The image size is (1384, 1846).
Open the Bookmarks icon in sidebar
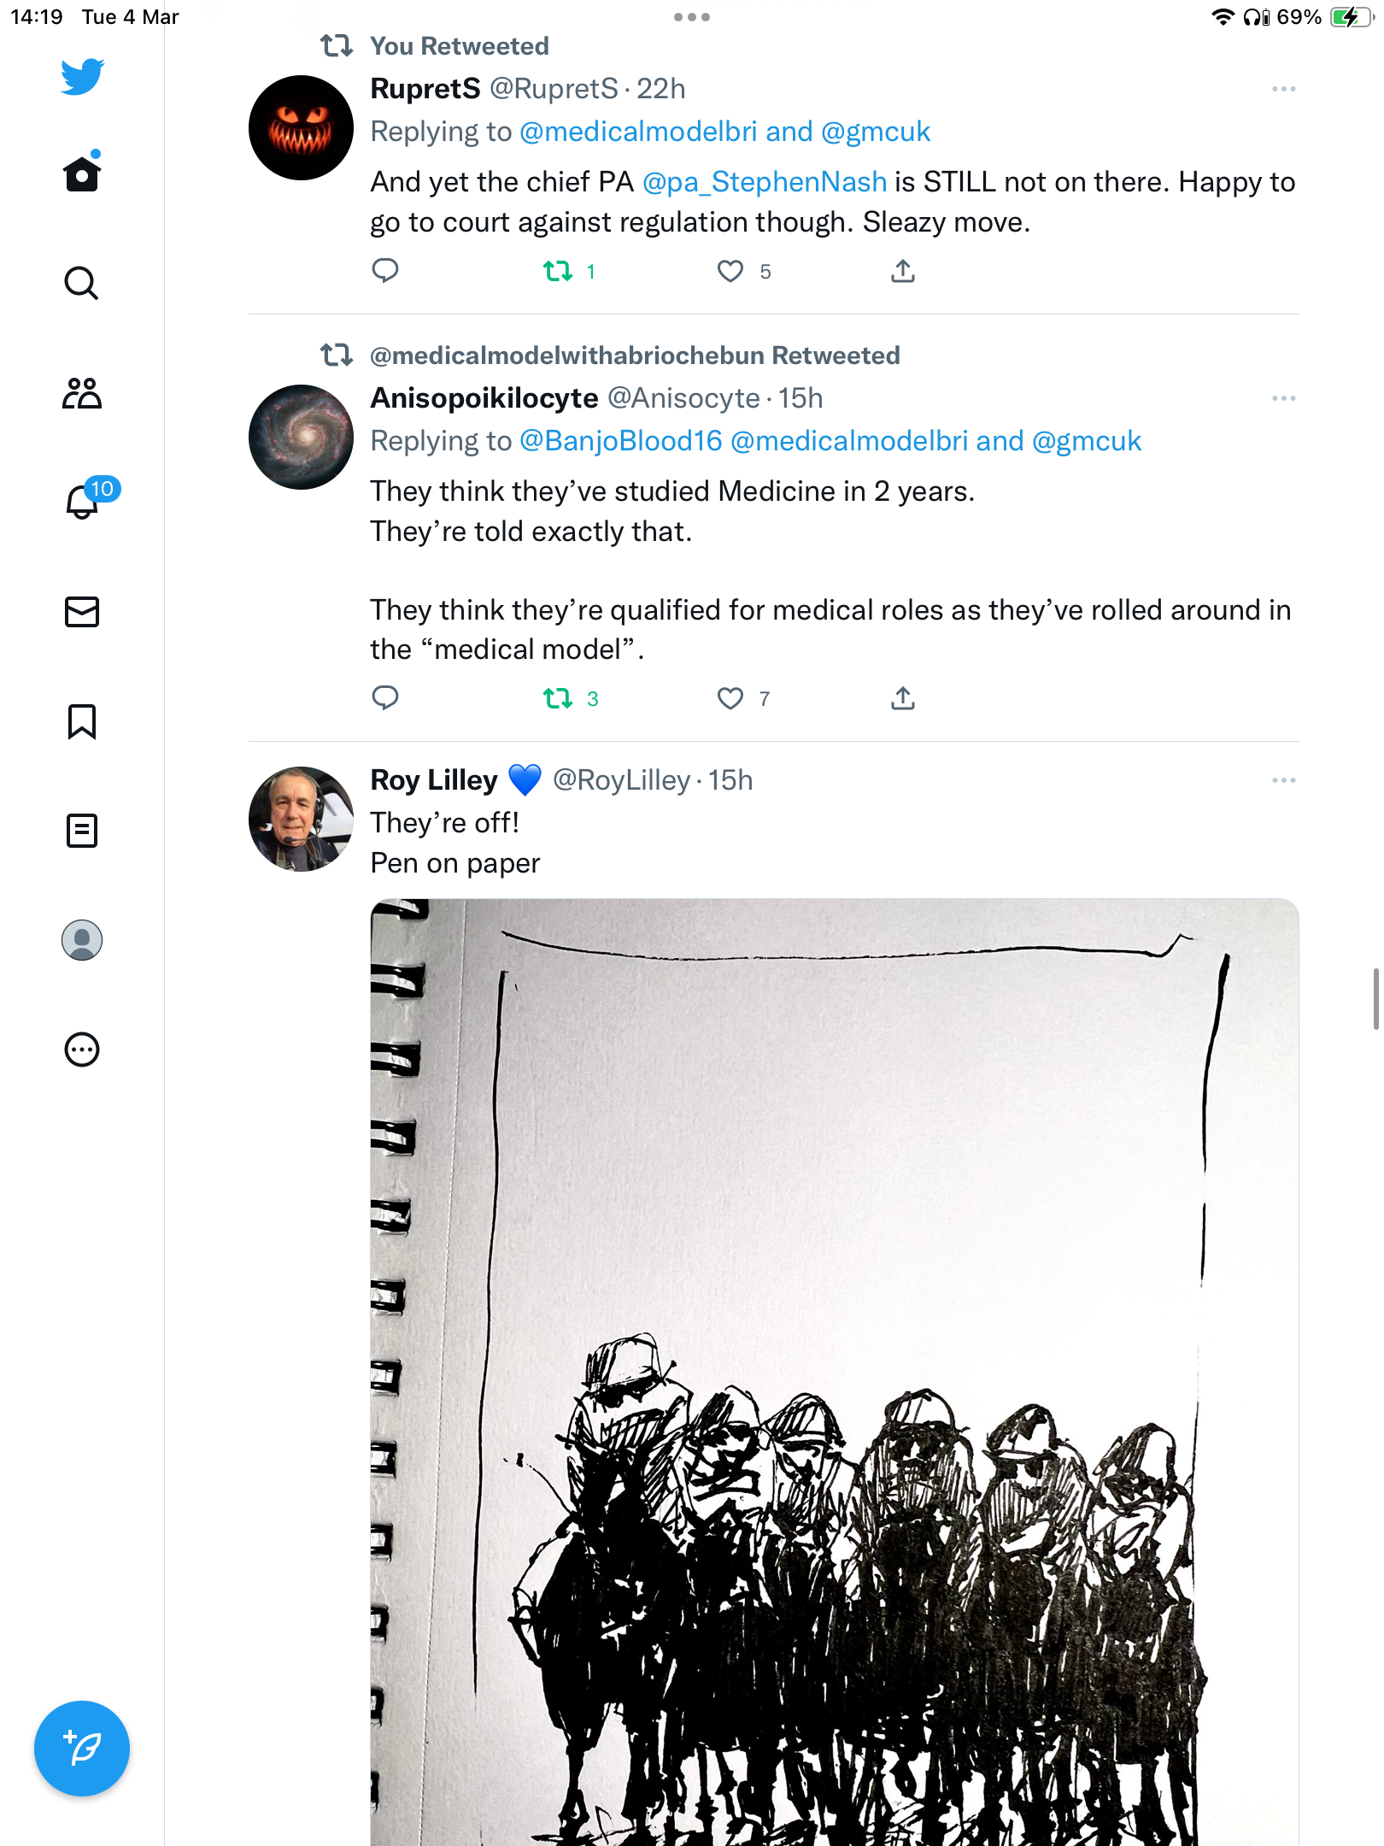pyautogui.click(x=82, y=721)
